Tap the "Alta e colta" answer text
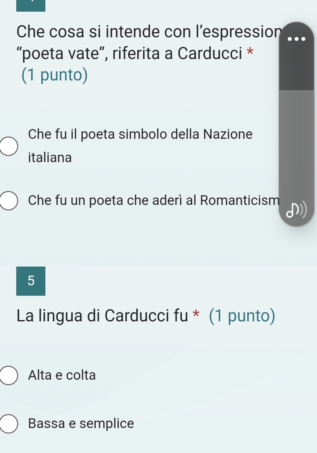The height and width of the screenshot is (453, 317). (62, 375)
